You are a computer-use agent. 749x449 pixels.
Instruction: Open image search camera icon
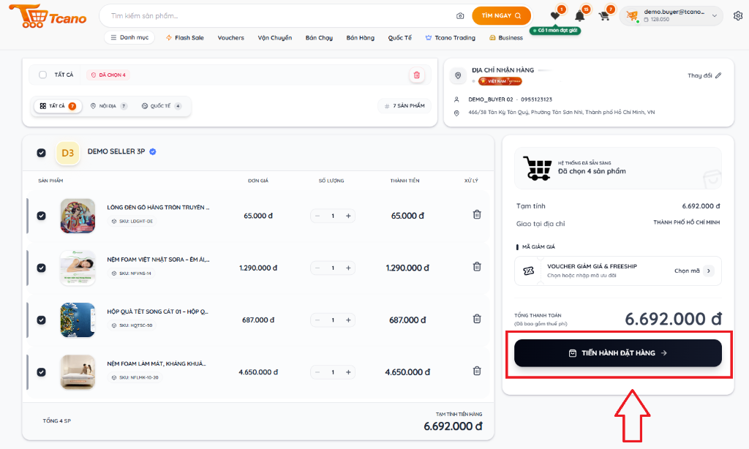pos(460,16)
